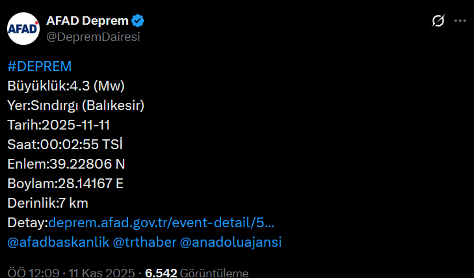Open the #DEPREM hashtag

click(39, 66)
